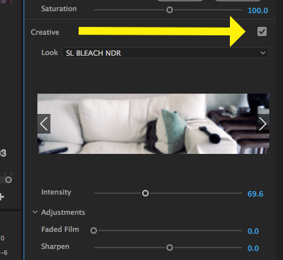Show the previous look preview arrow
Viewport: 283px width, 260px height.
[x=44, y=124]
